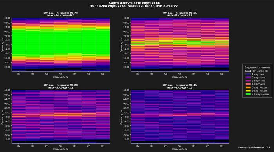Click 'Пн' label under the 60° chart

tap(19, 146)
